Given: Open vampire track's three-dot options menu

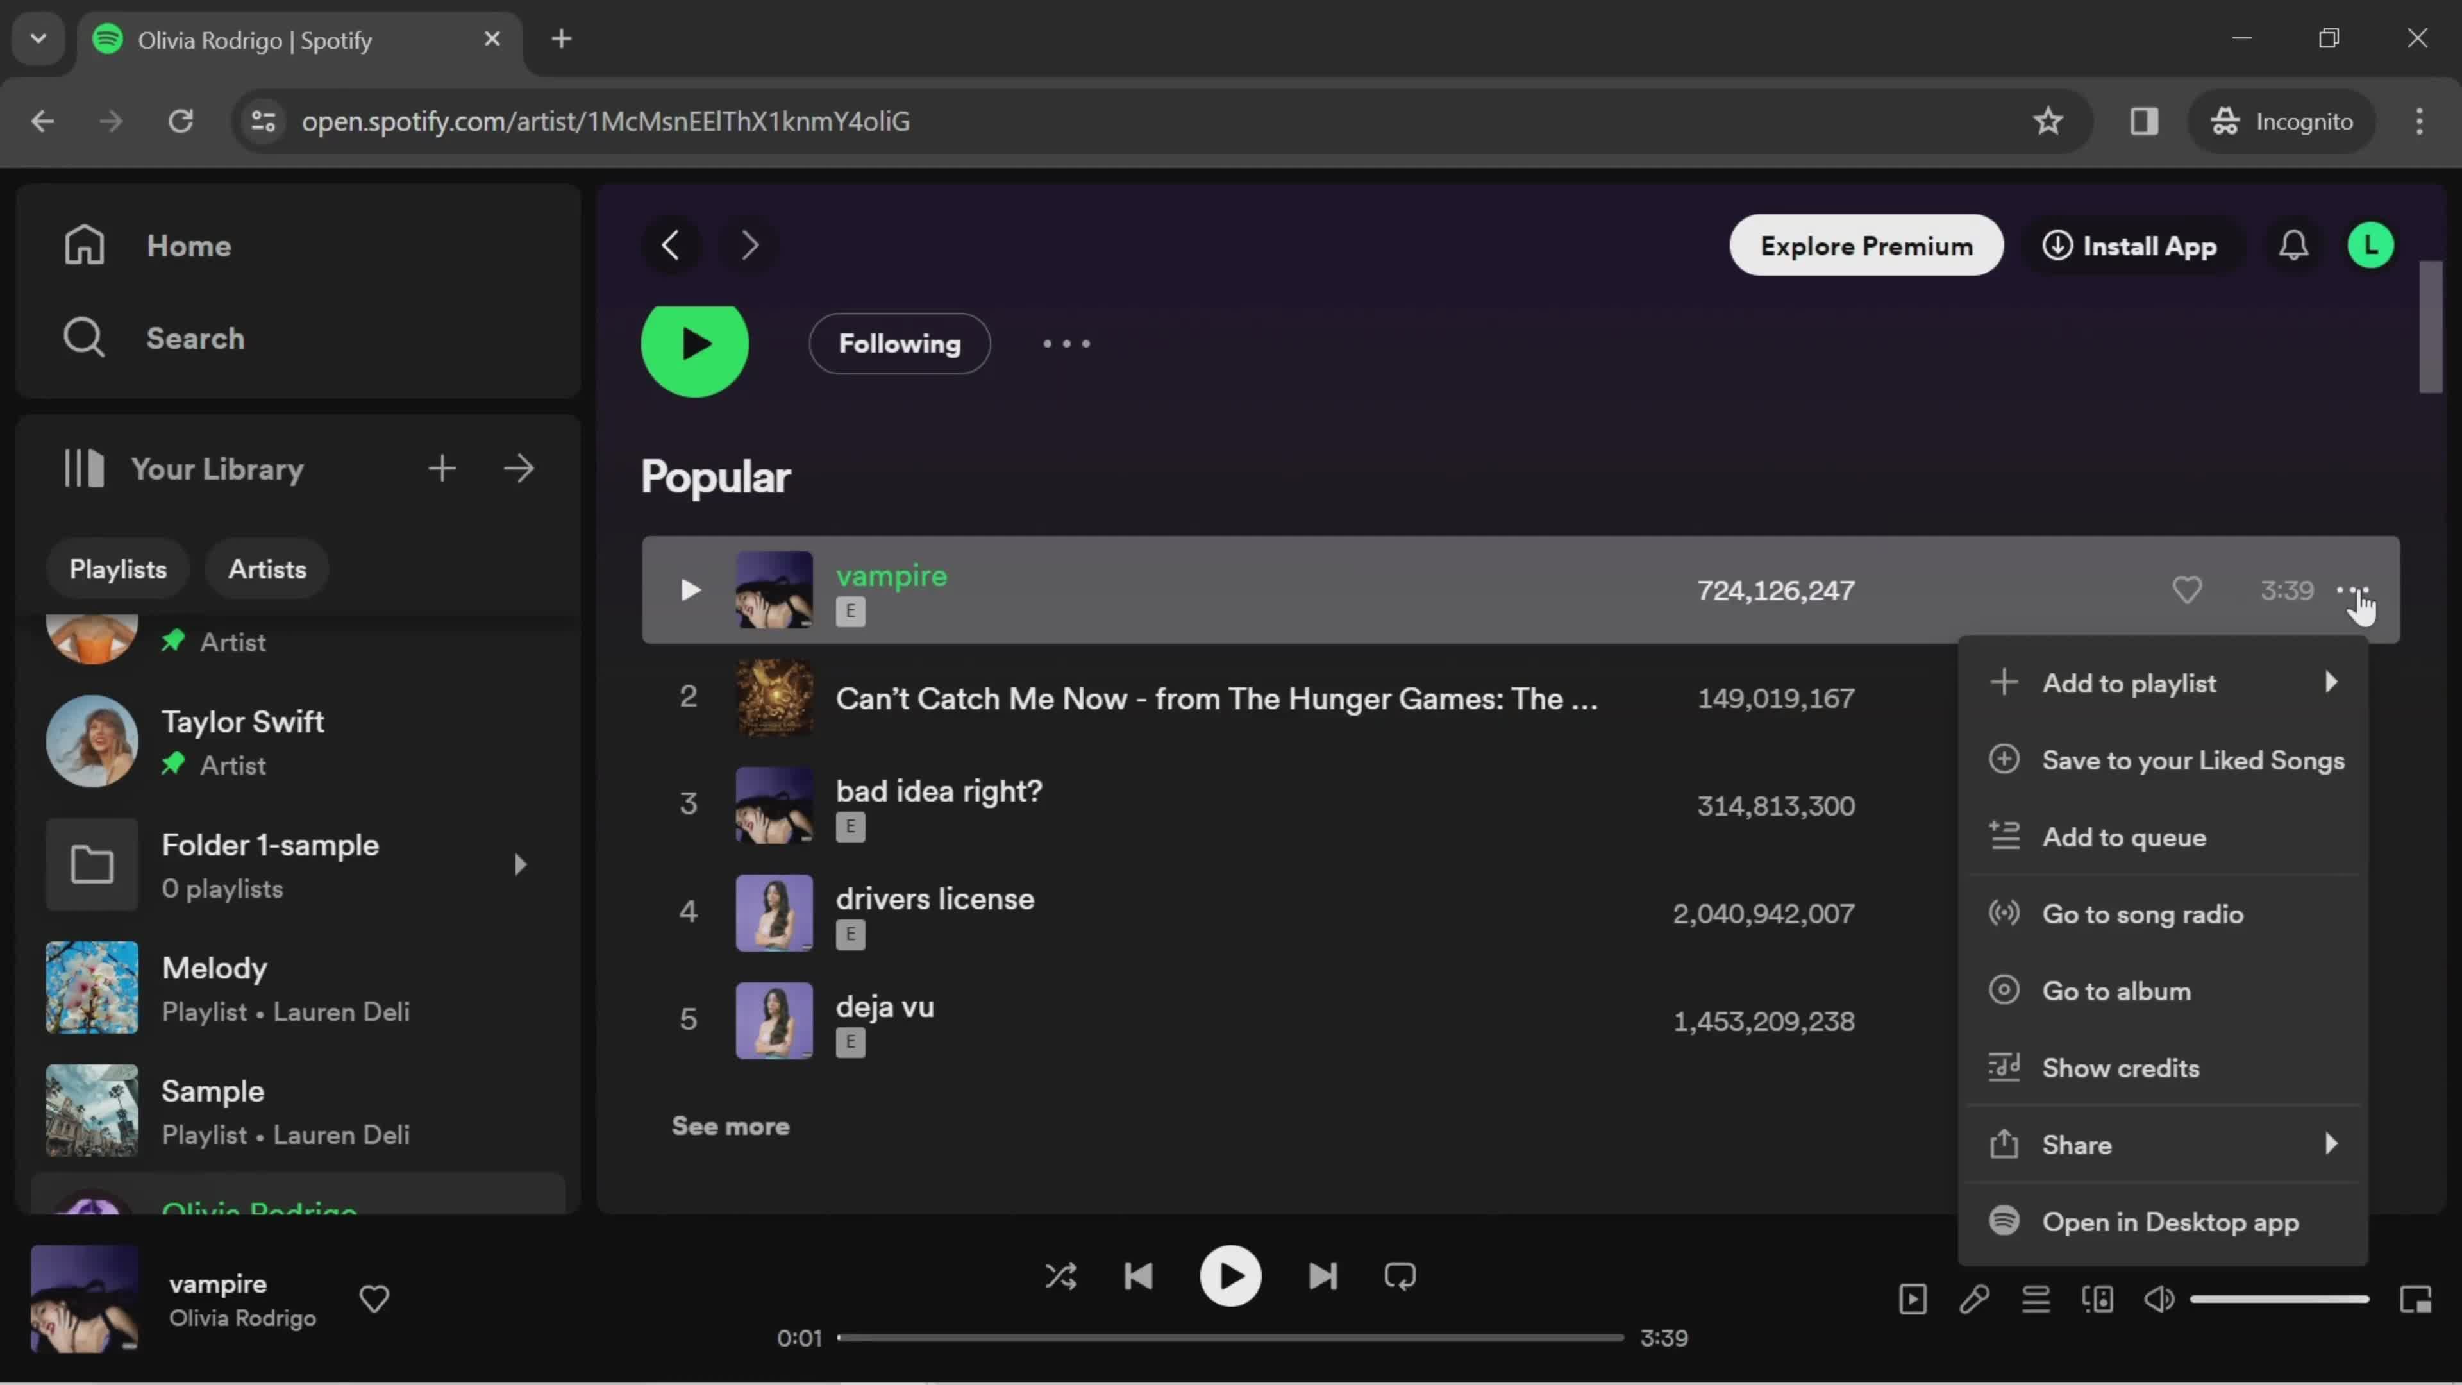Looking at the screenshot, I should [x=2352, y=591].
